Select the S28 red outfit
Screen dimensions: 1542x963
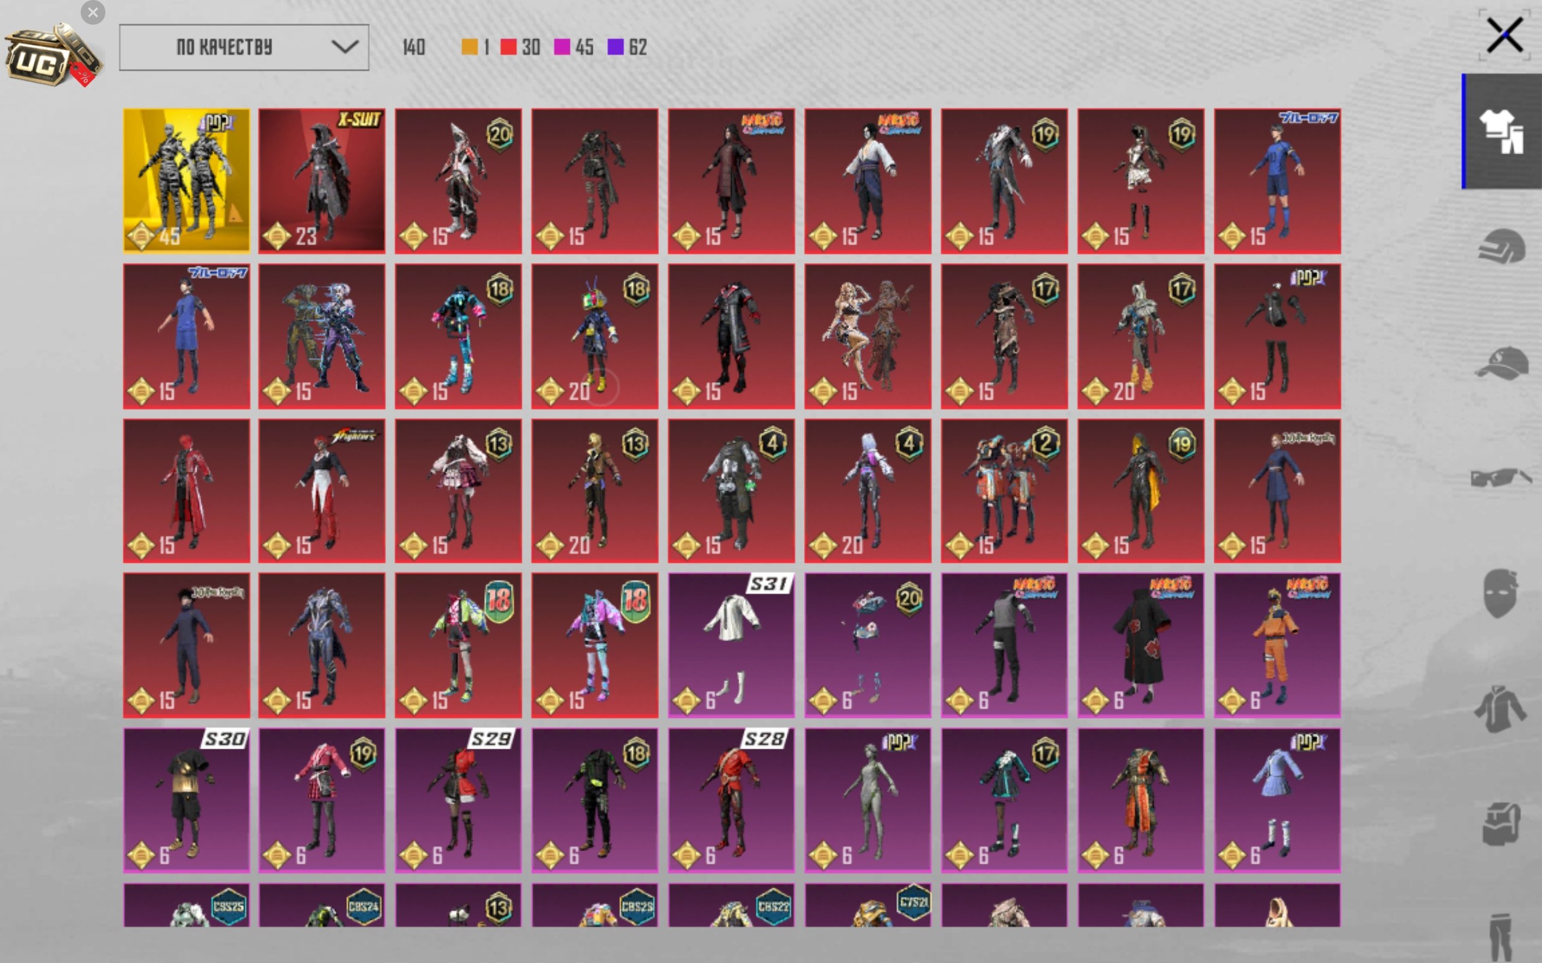pyautogui.click(x=731, y=800)
